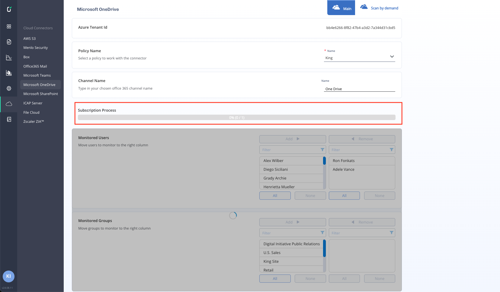Click the Cloud Connectors heading

38,28
